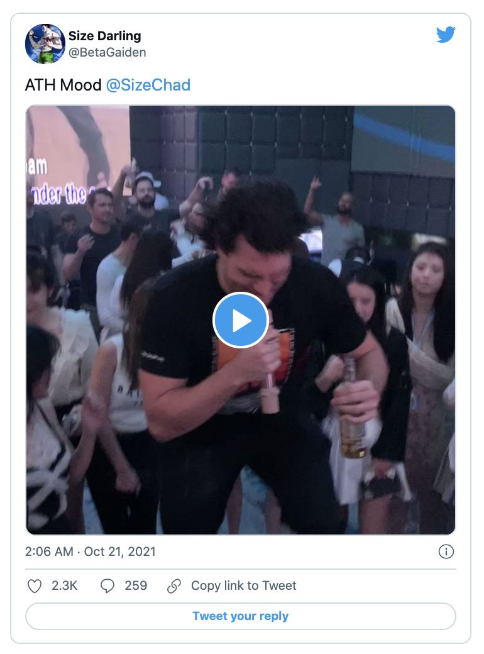
Task: Click the reply speech bubble icon
Action: [107, 586]
